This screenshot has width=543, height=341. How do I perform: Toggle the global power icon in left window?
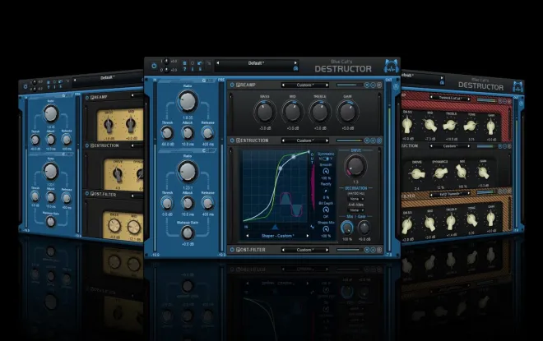[26, 87]
